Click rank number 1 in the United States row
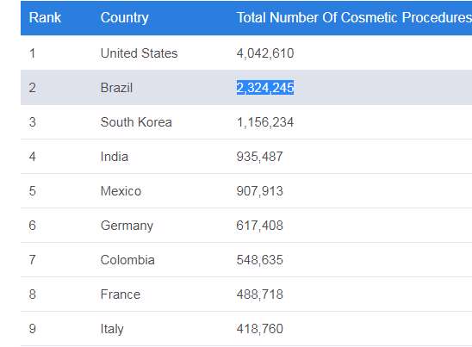Viewport: 472px width, 347px height. click(x=32, y=53)
